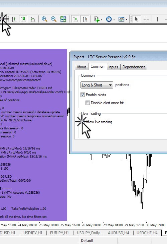Toggle the Disable alert once hit checkbox
167x244 pixels.
click(x=88, y=103)
